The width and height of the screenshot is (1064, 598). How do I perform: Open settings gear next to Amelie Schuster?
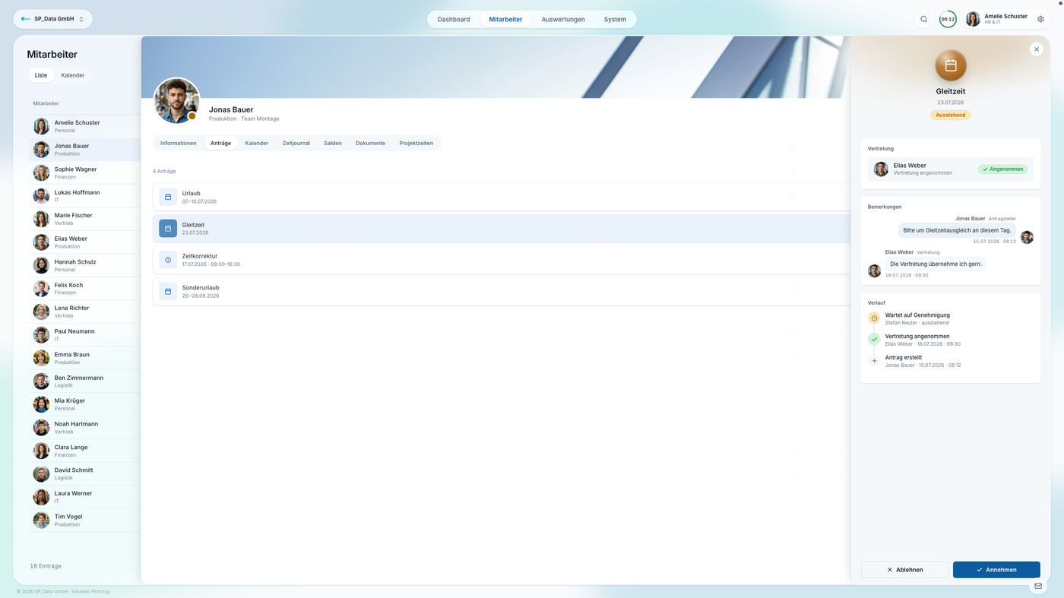[x=1040, y=19]
